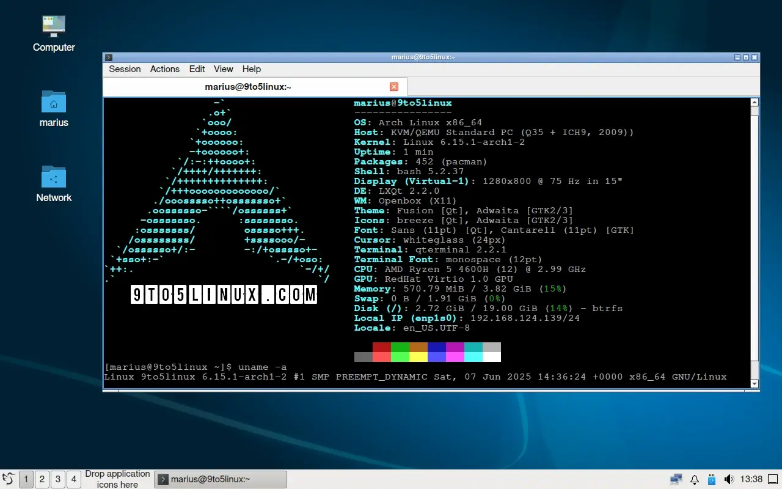Switch to virtual desktop 2

pos(42,479)
